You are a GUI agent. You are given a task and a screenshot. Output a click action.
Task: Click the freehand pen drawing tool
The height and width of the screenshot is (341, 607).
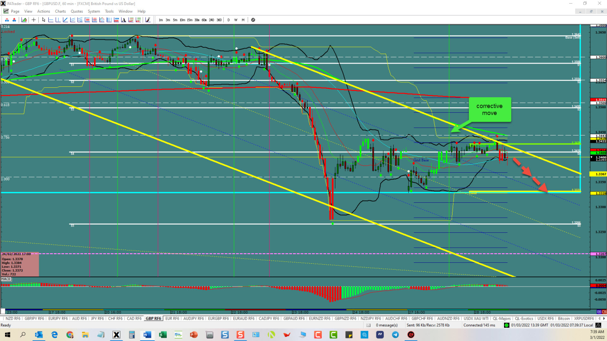point(148,20)
